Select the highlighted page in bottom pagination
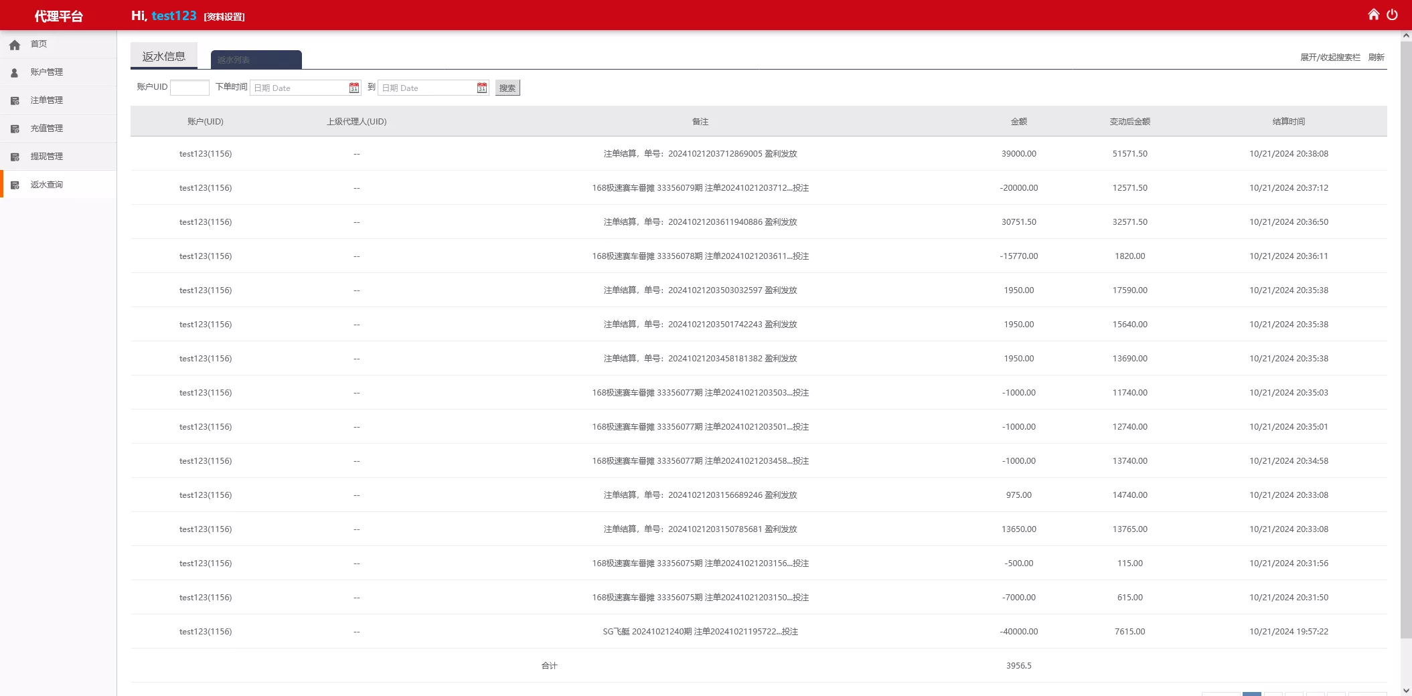Image resolution: width=1412 pixels, height=696 pixels. pyautogui.click(x=1253, y=695)
